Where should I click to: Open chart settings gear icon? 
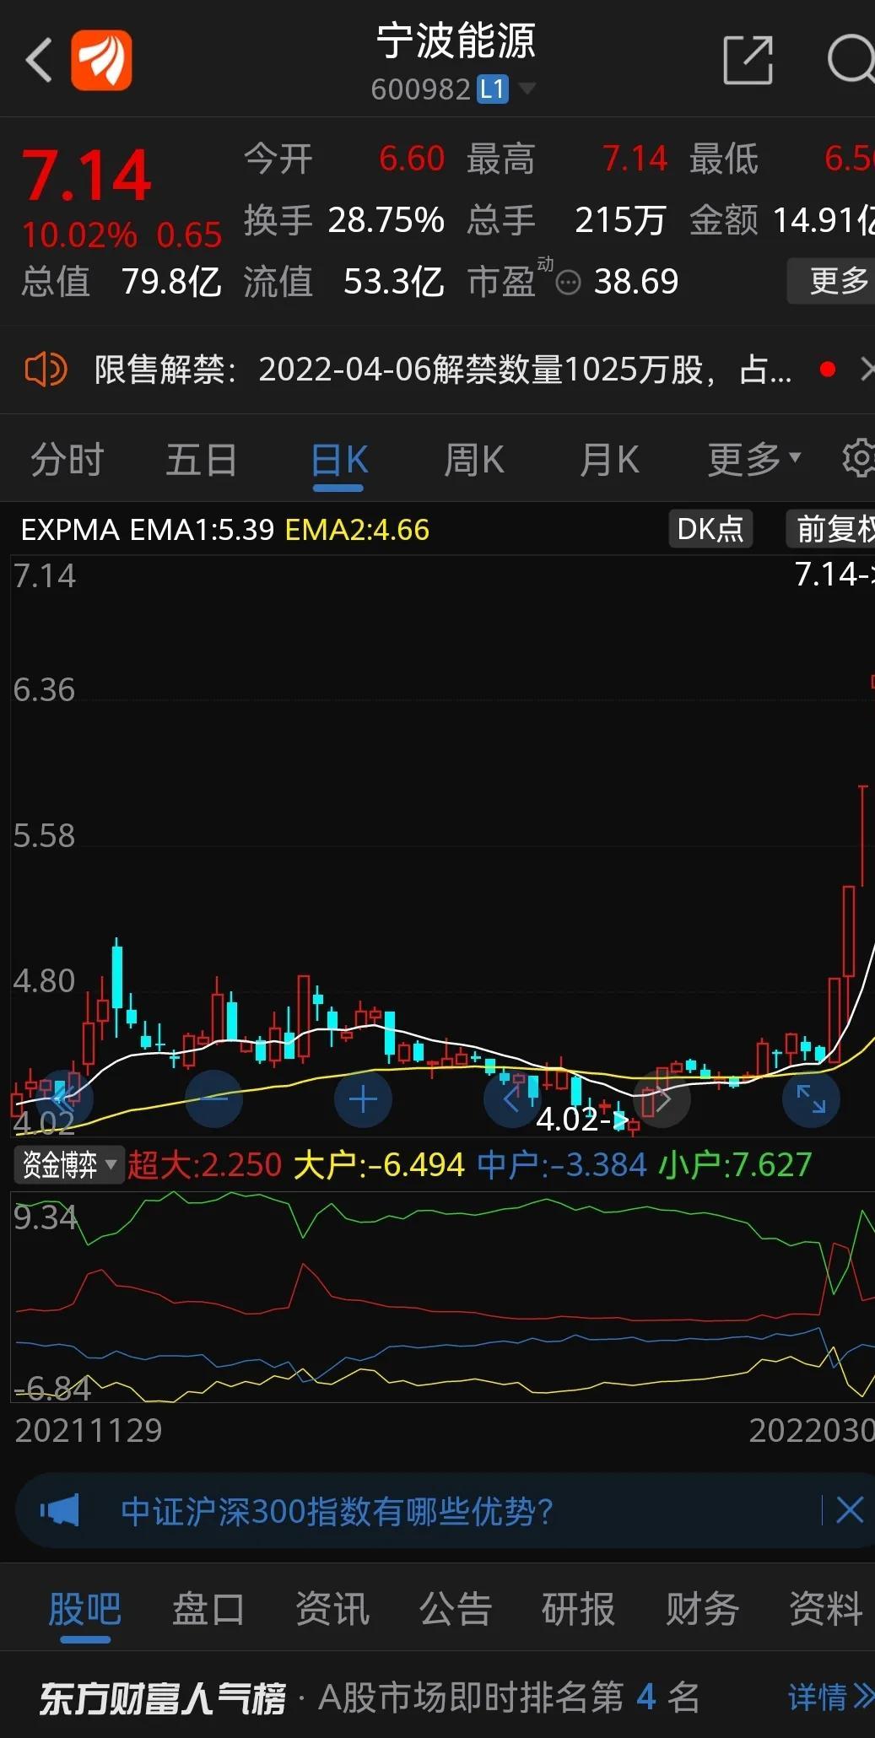tap(858, 458)
